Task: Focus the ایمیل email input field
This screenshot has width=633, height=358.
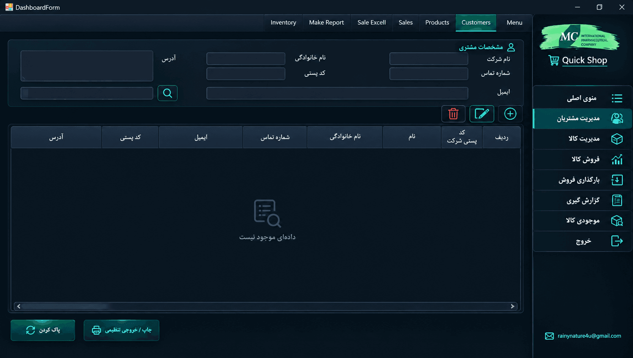Action: (x=337, y=93)
